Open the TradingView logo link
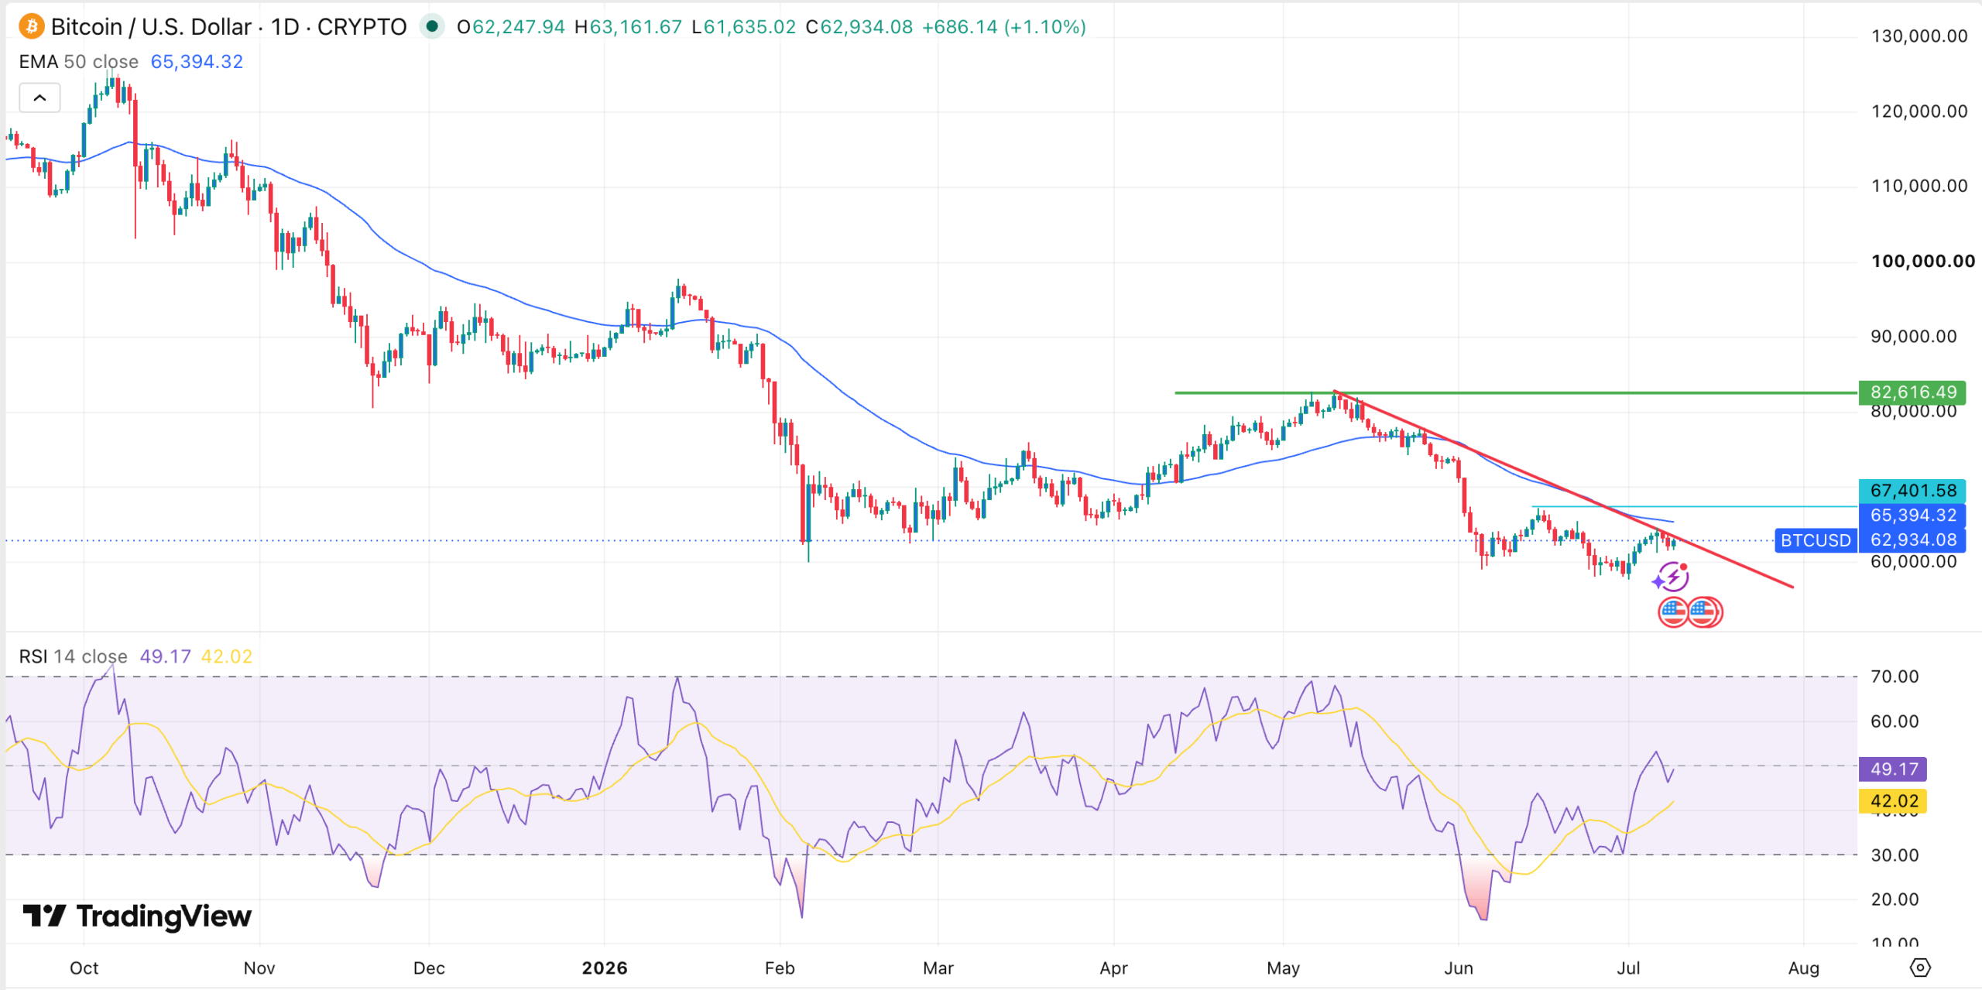Viewport: 1982px width, 990px height. 136,916
